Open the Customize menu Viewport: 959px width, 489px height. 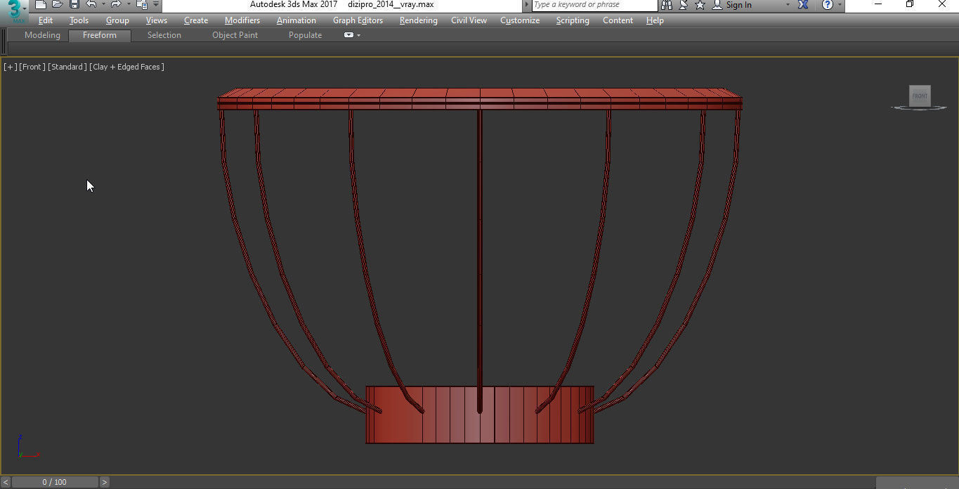click(520, 20)
